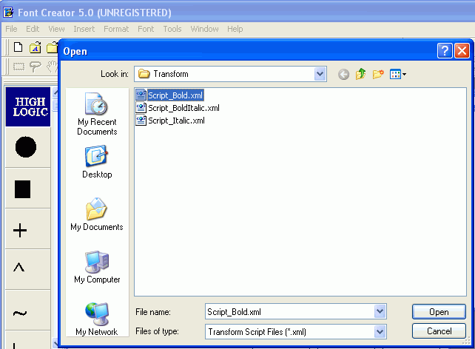Open the Font menu
Image resolution: width=475 pixels, height=349 pixels.
[x=146, y=29]
